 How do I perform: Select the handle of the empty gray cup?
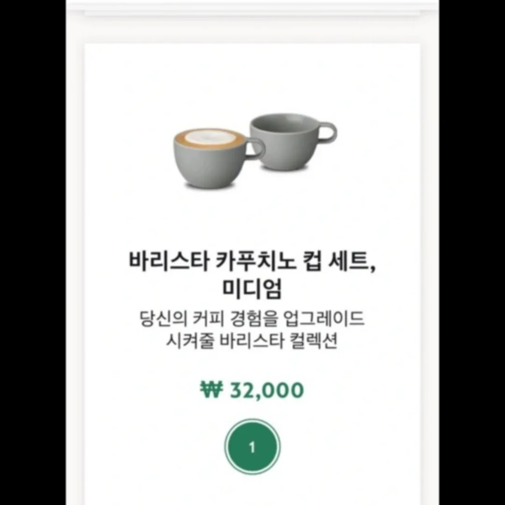[327, 132]
